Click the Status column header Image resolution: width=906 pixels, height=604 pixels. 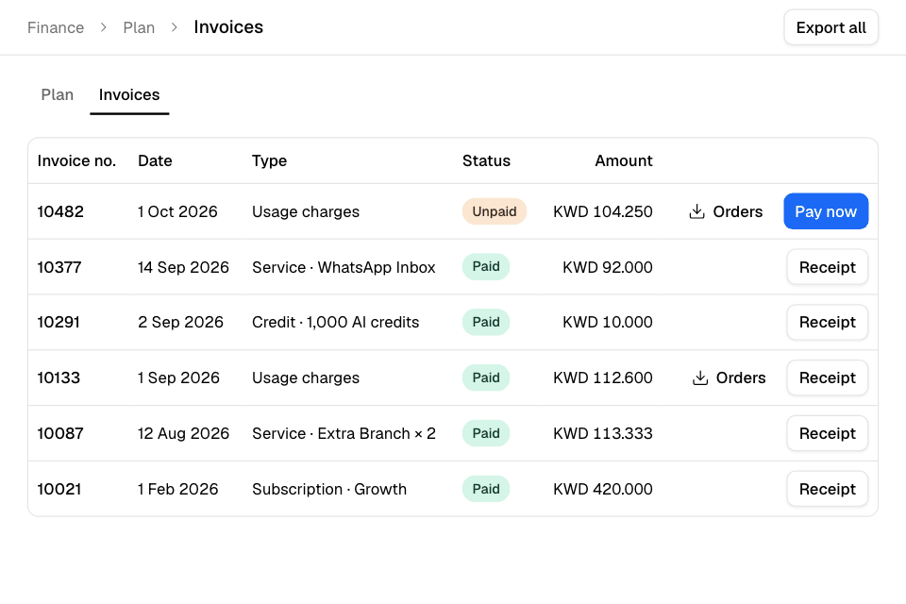(486, 160)
